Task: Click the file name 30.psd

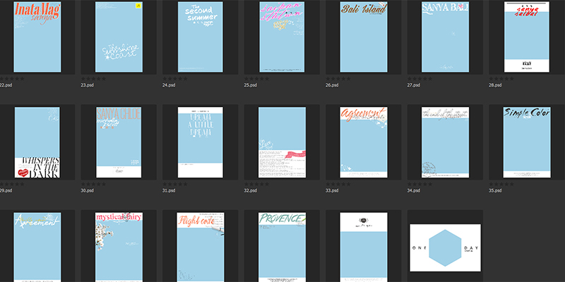Action: tap(88, 190)
